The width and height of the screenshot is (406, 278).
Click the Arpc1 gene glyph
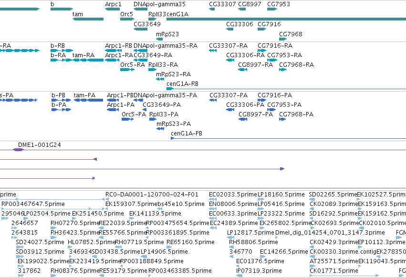tap(113, 9)
